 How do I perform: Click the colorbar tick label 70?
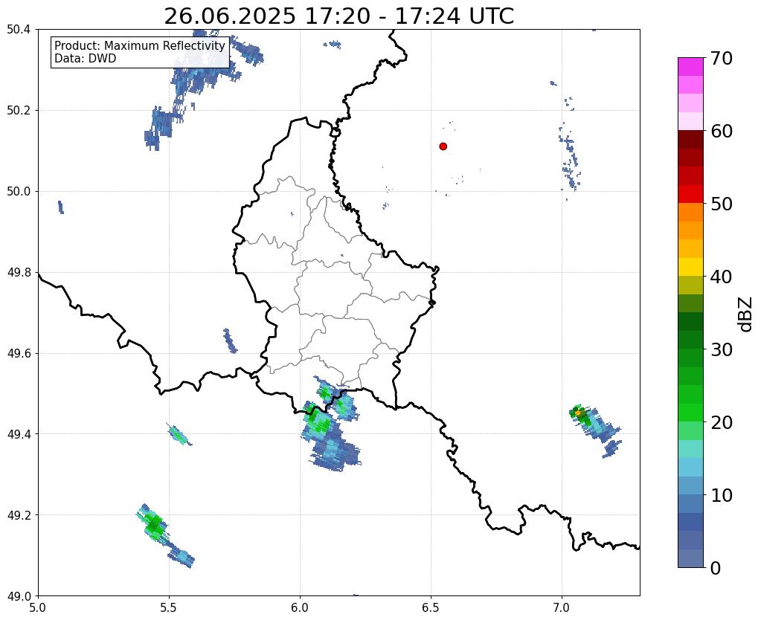click(x=722, y=58)
